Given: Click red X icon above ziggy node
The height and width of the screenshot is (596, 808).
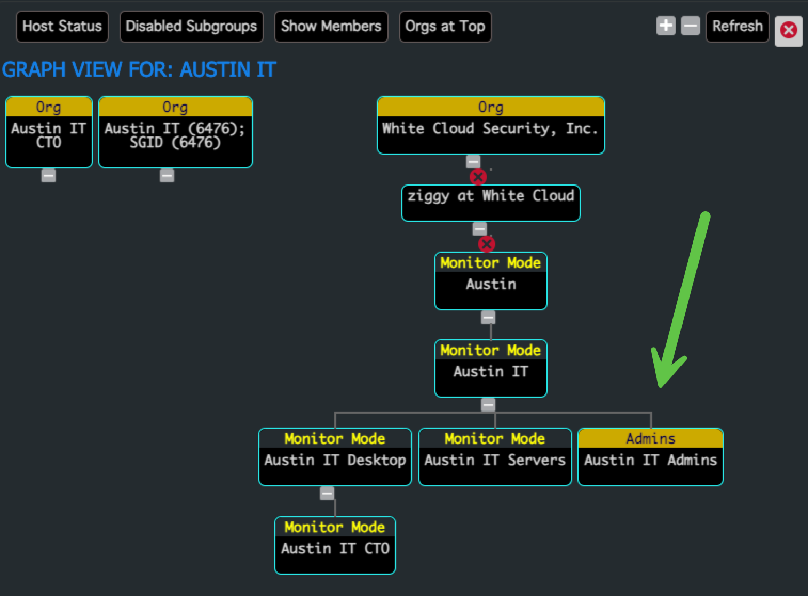Looking at the screenshot, I should point(478,176).
